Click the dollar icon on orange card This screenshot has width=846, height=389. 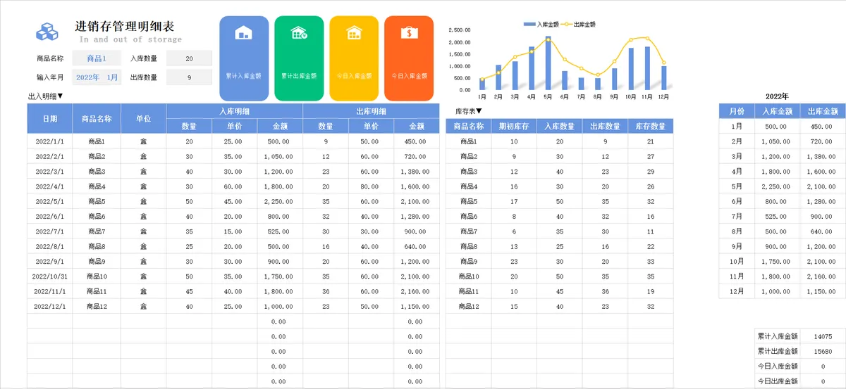409,32
